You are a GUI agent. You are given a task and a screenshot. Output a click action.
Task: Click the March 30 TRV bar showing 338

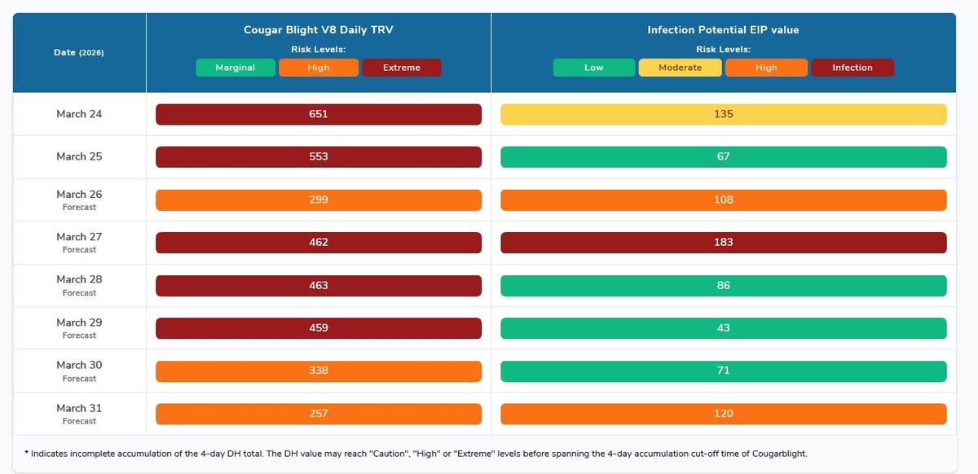click(318, 371)
